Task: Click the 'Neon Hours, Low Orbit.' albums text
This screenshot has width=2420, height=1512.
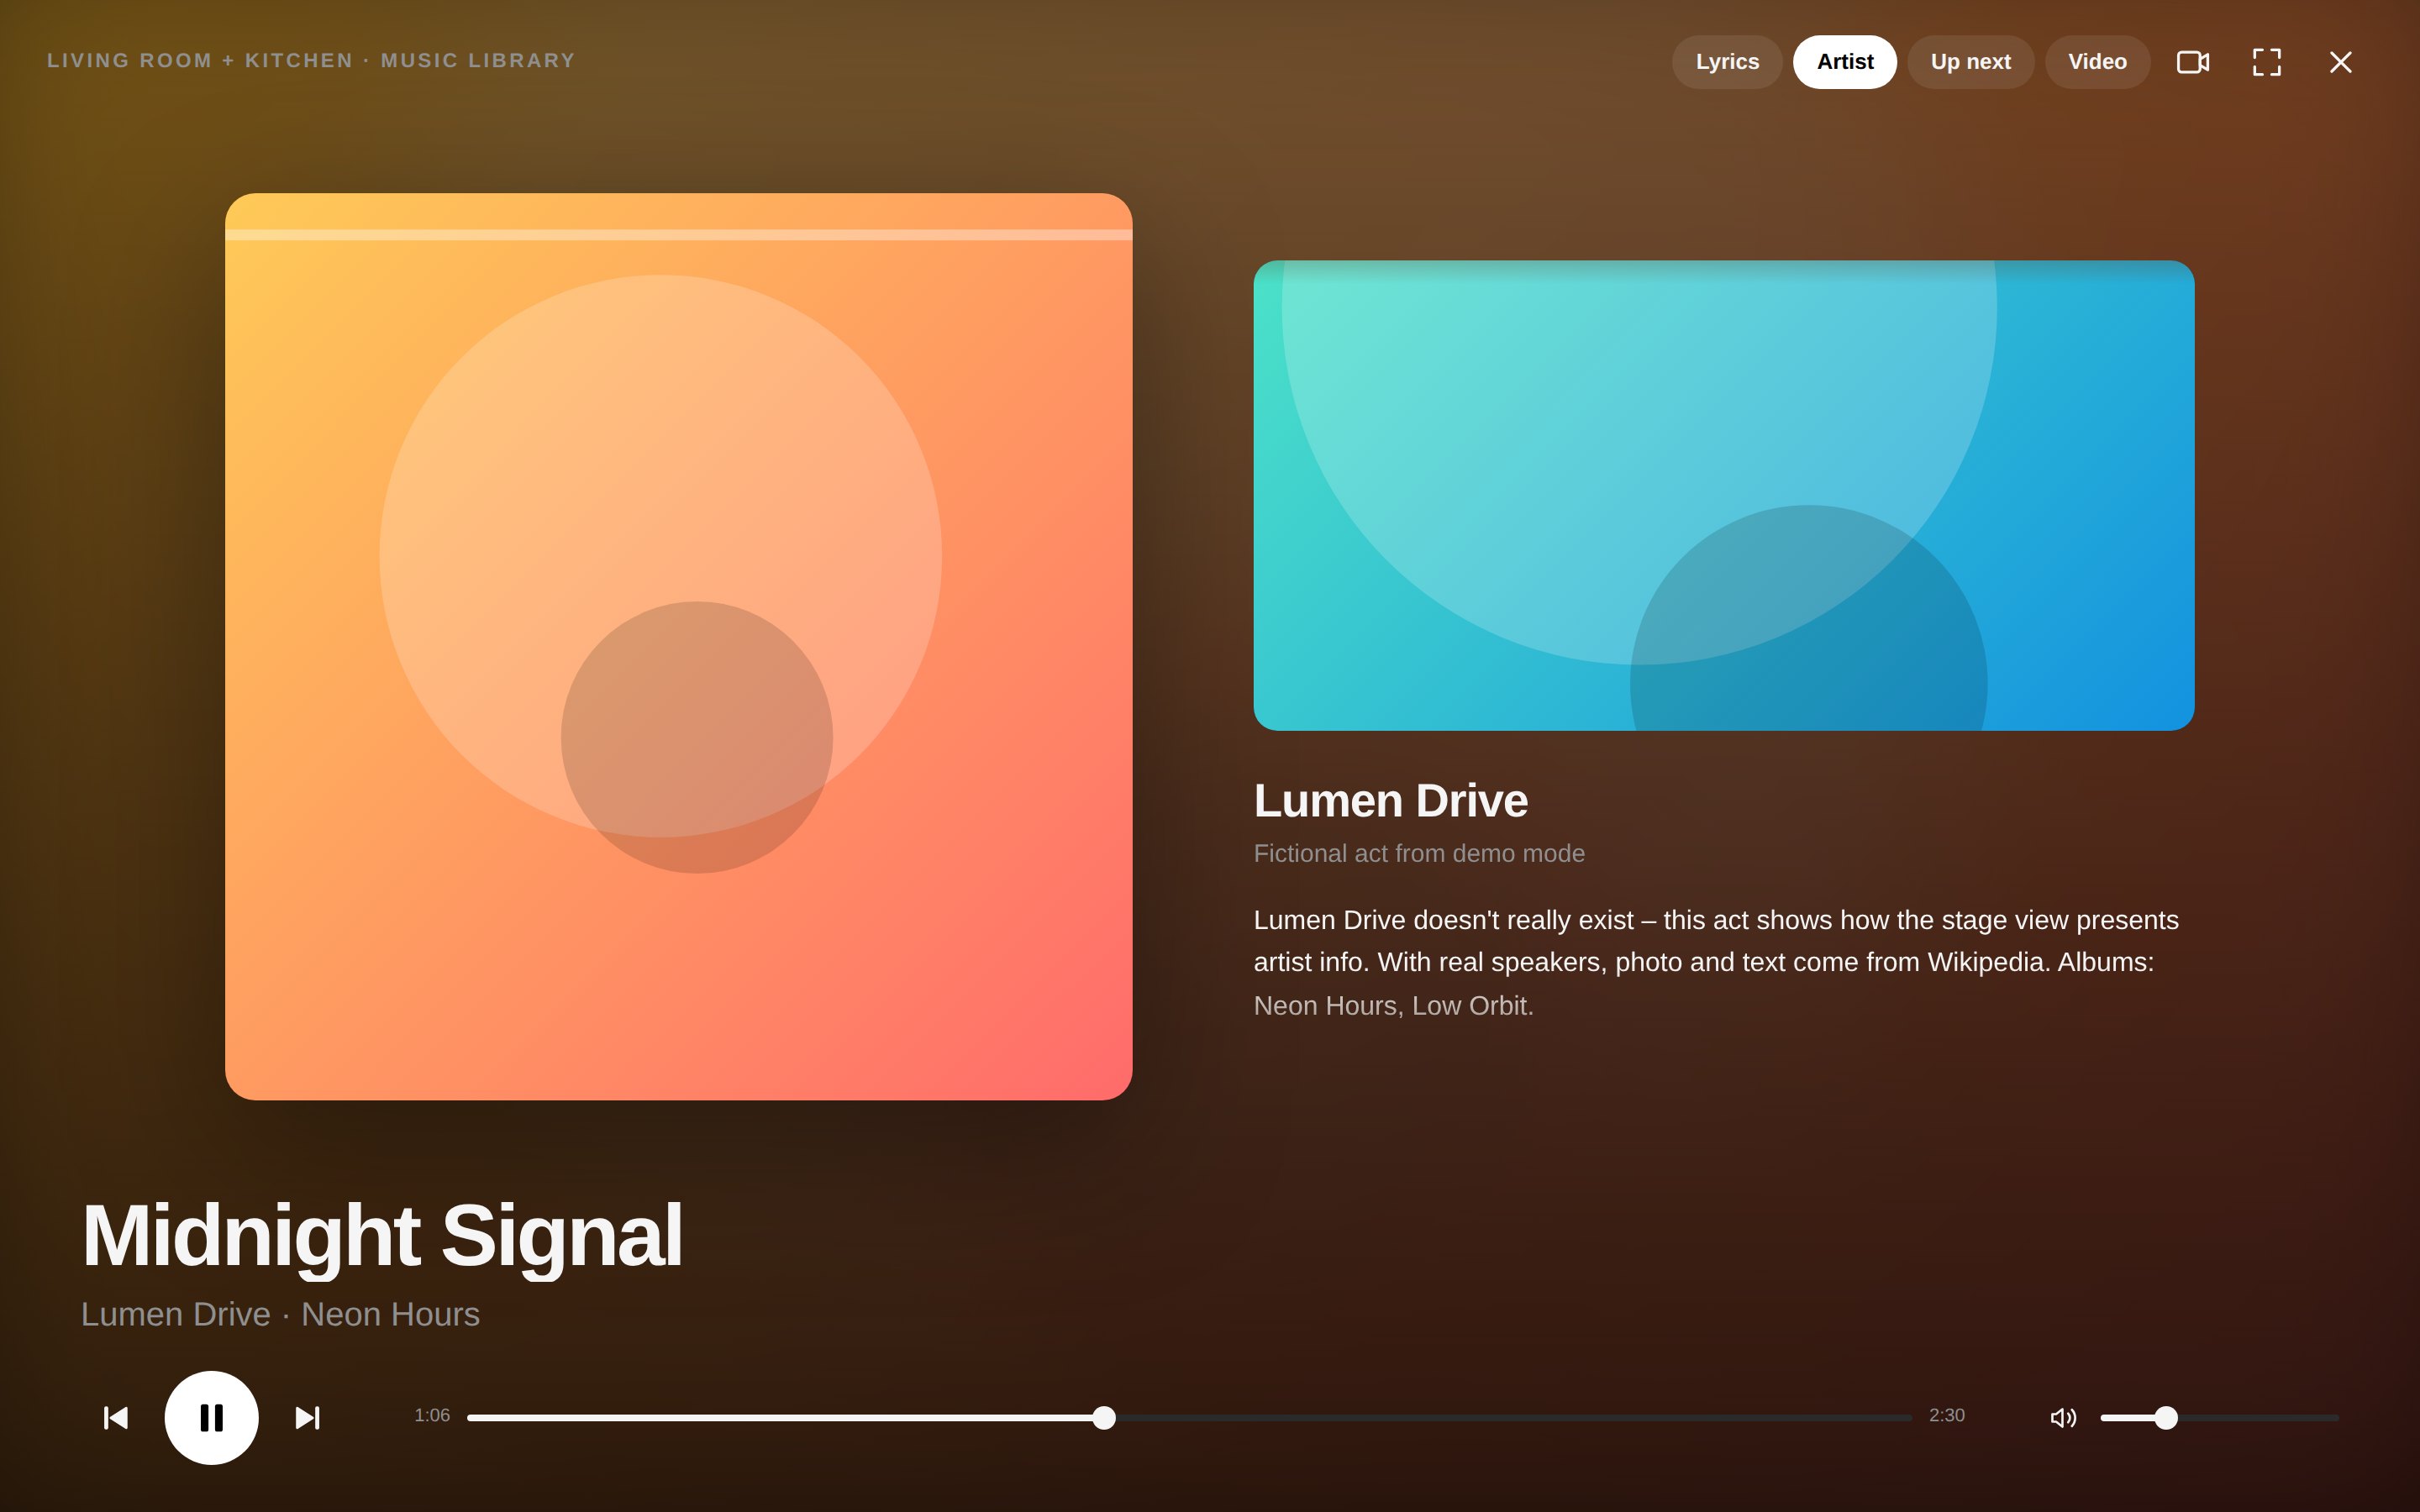Action: click(1394, 1006)
